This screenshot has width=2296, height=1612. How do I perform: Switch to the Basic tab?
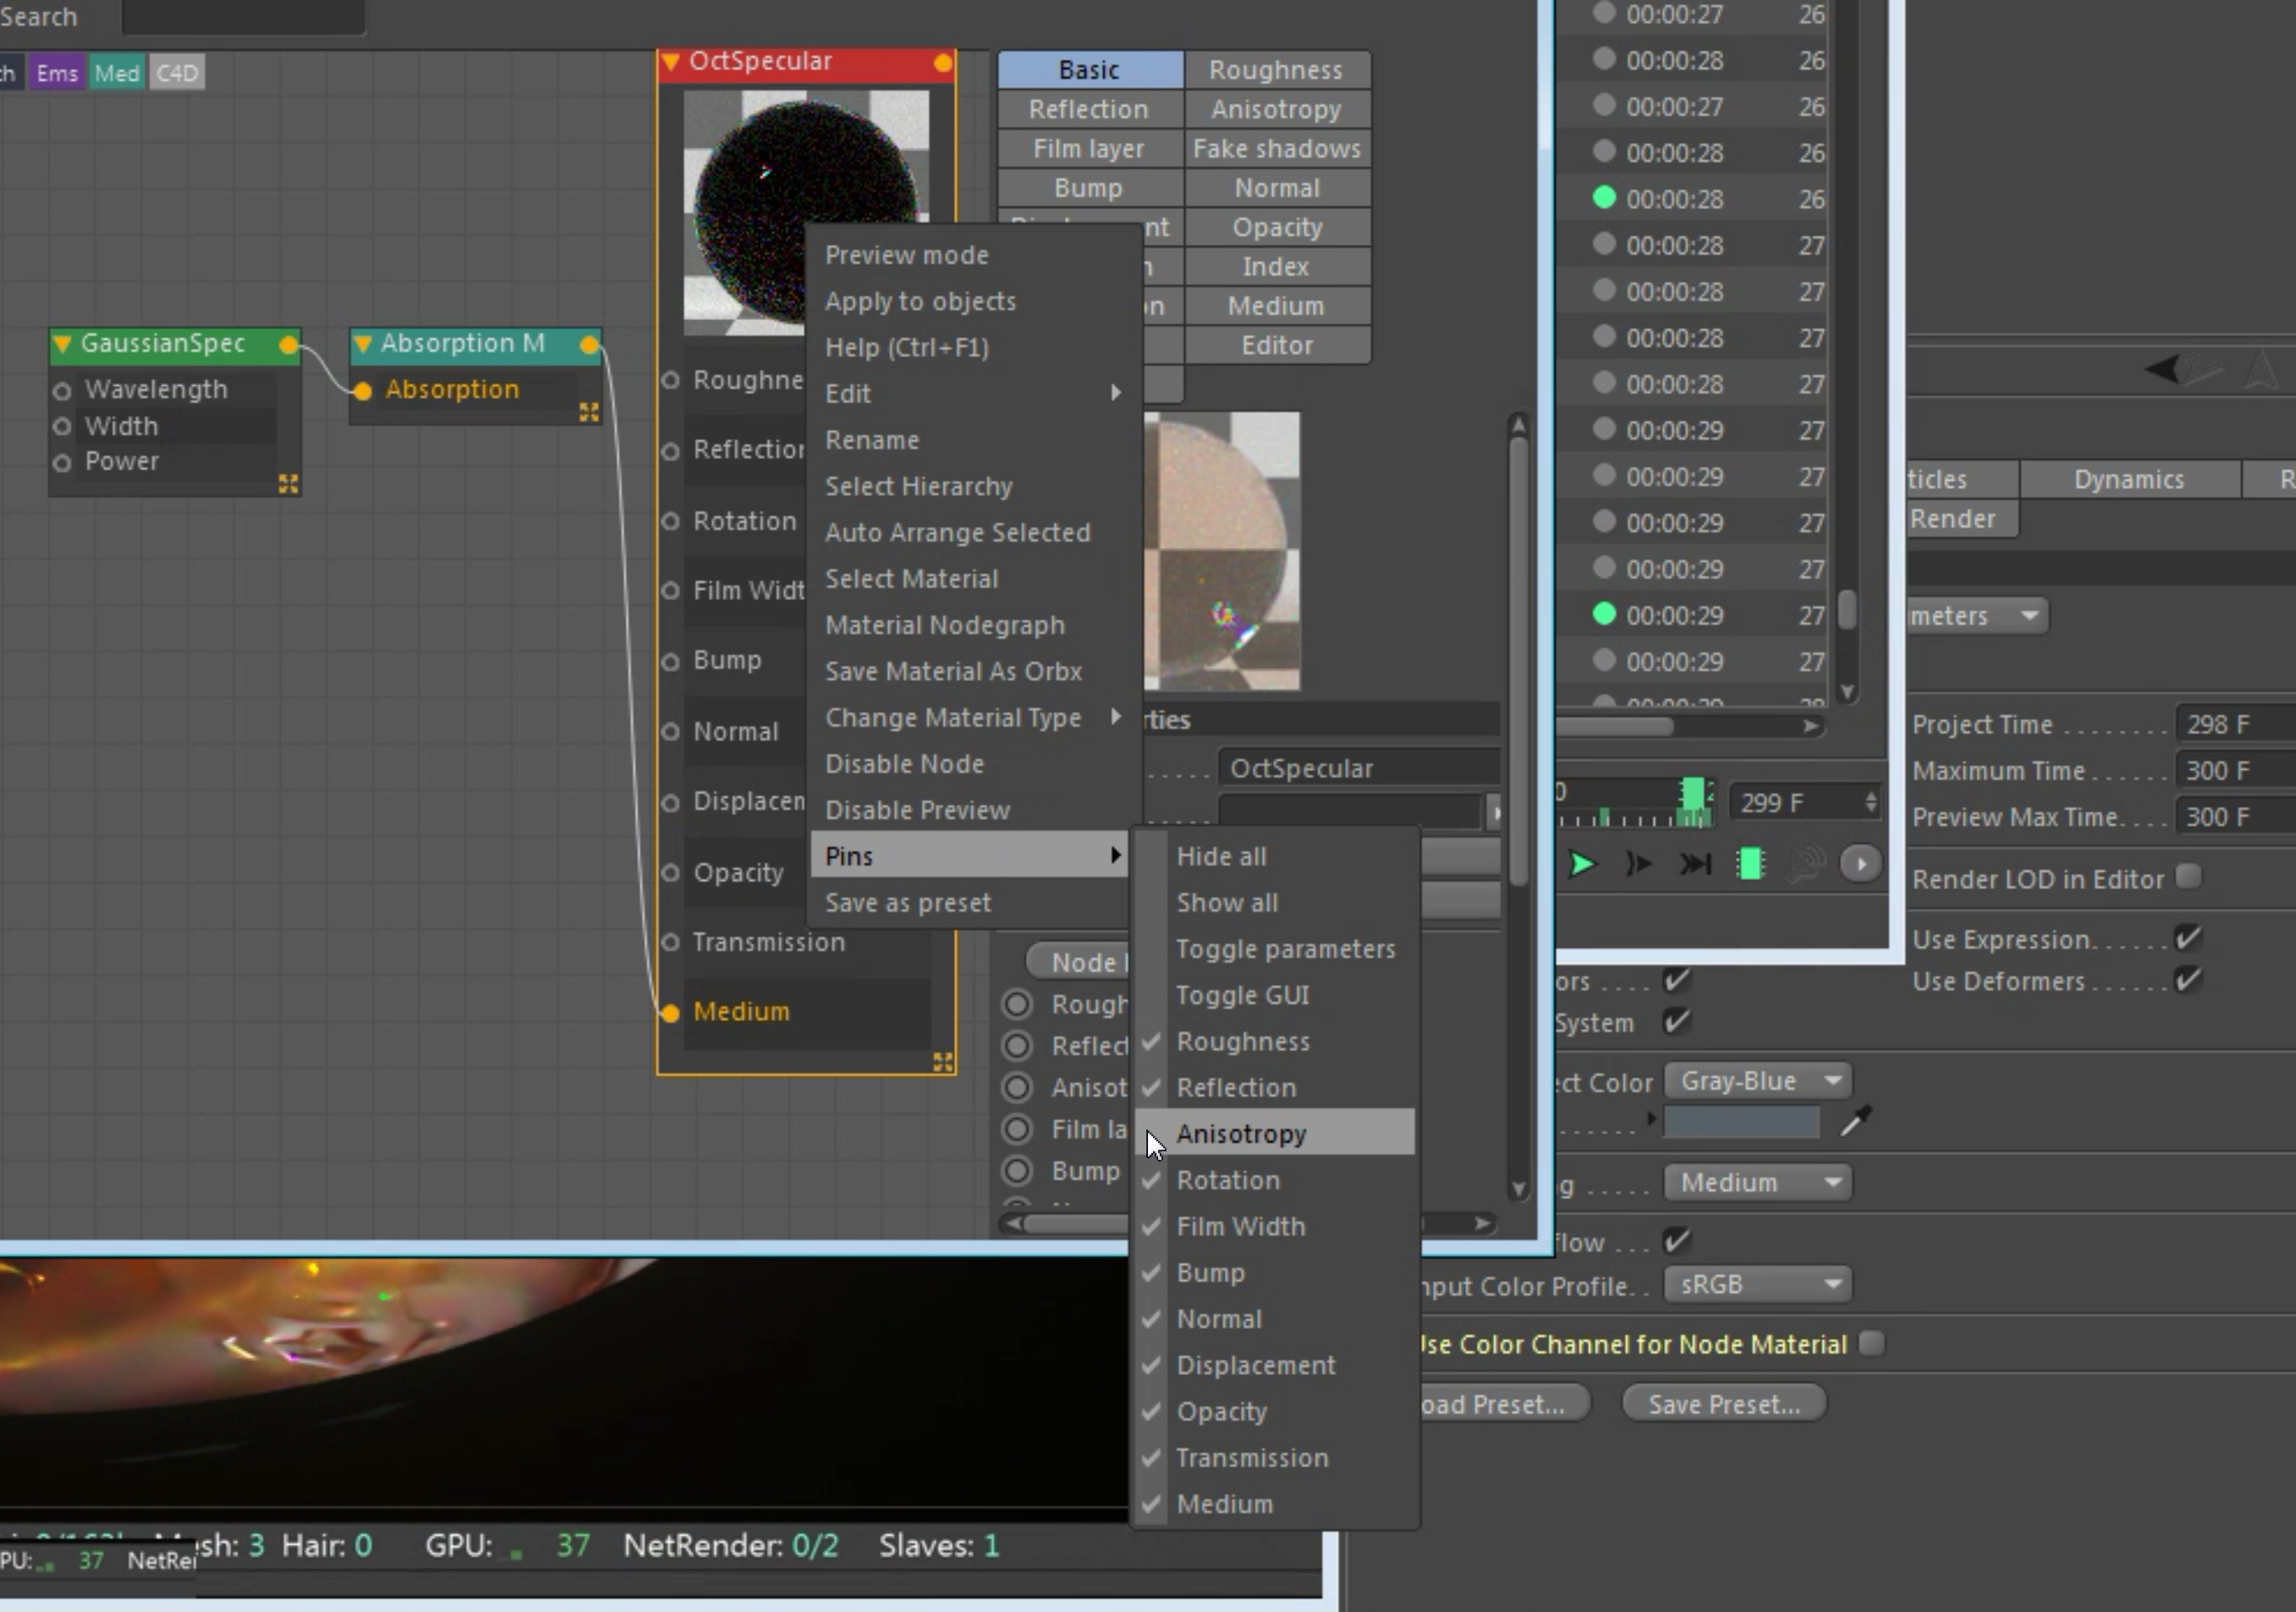(x=1090, y=70)
